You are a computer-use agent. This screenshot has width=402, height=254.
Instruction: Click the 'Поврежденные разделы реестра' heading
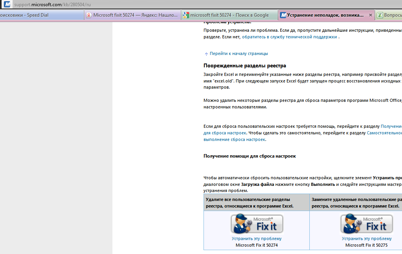click(x=245, y=66)
